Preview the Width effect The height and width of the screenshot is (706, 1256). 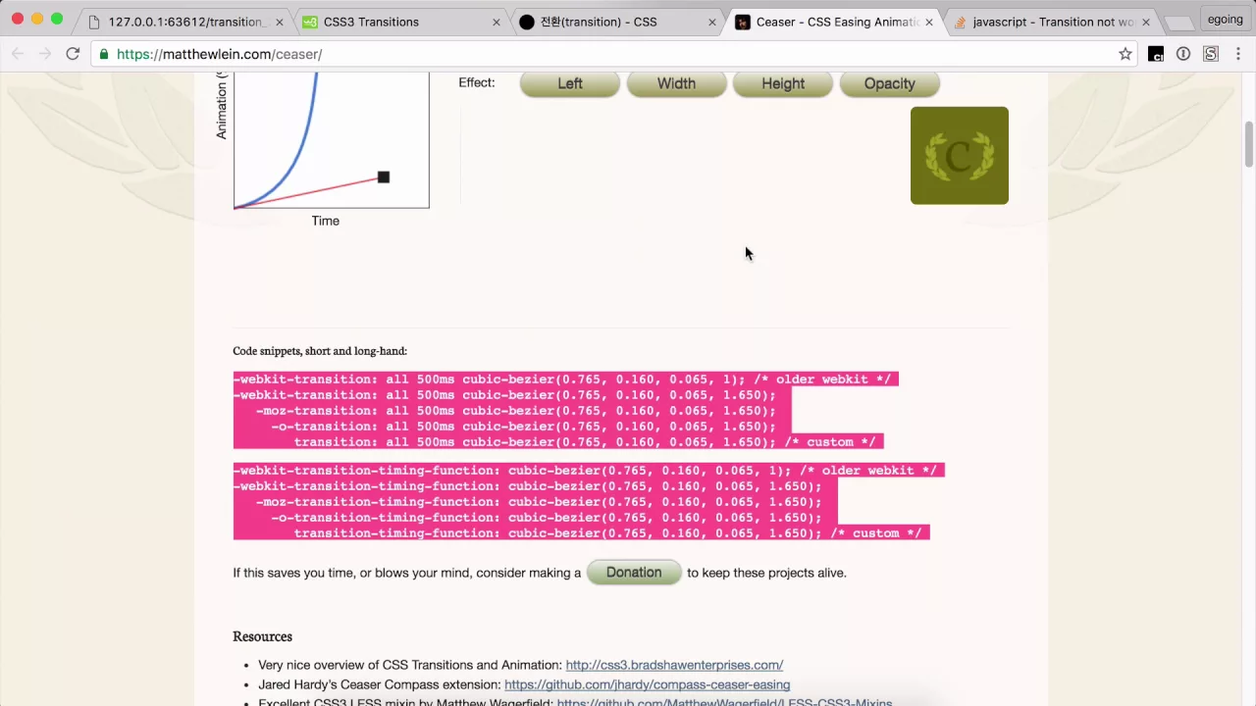coord(676,83)
